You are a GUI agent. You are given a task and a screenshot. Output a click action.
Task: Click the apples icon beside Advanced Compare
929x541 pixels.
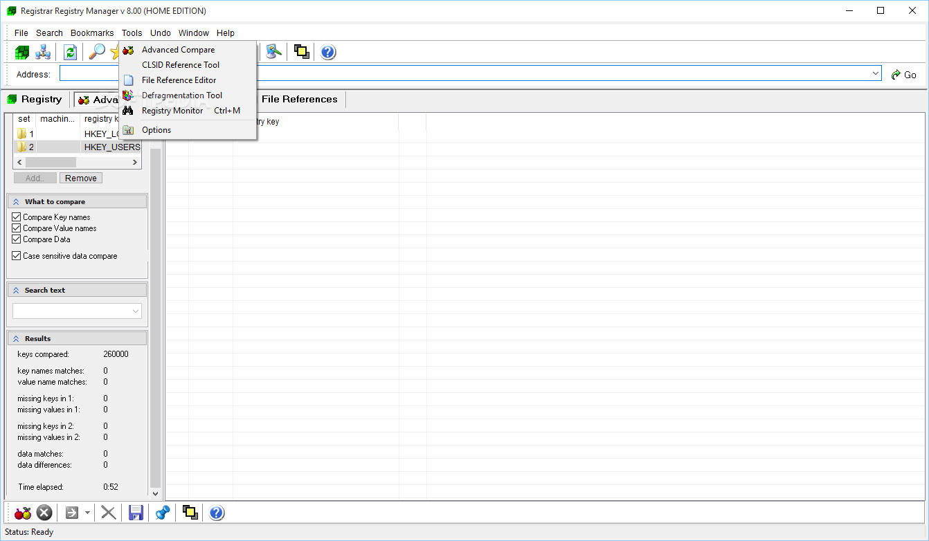coord(128,50)
